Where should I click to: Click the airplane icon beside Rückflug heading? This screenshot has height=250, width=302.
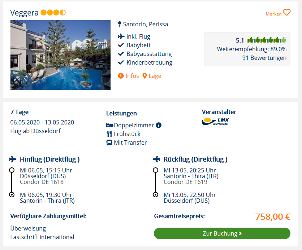click(x=156, y=159)
